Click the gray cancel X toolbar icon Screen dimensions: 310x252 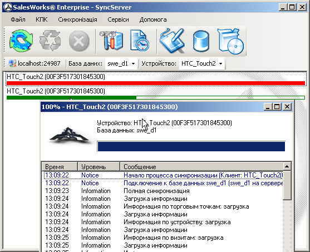click(x=79, y=41)
